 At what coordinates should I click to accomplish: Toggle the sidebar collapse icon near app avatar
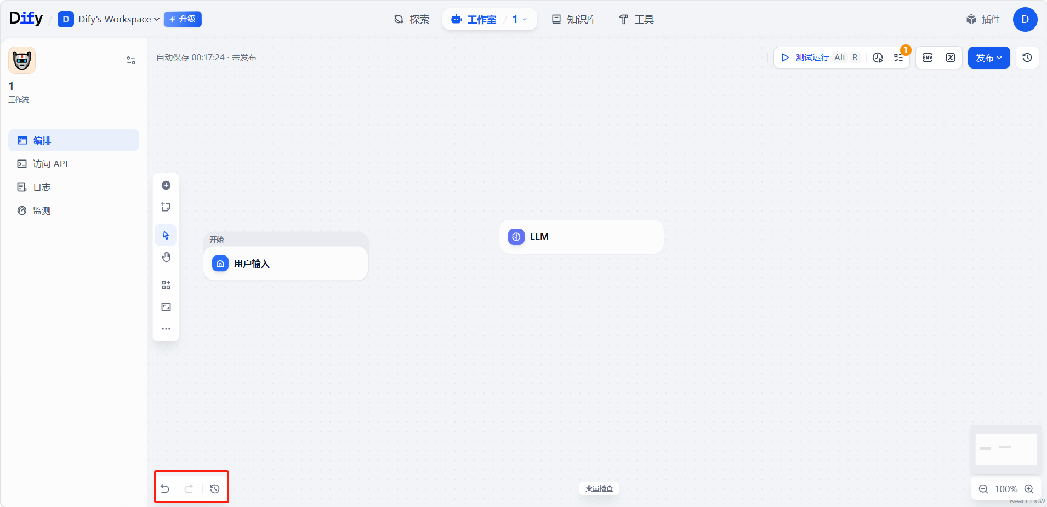(131, 60)
